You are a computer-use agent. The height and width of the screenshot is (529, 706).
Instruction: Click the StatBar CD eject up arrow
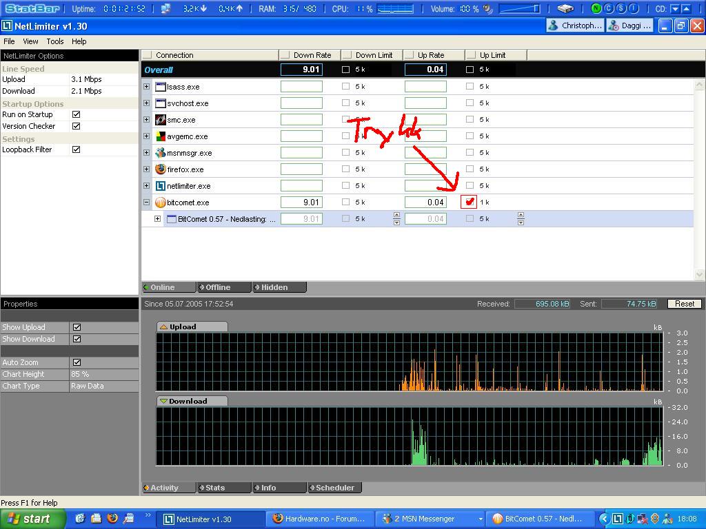(686, 8)
